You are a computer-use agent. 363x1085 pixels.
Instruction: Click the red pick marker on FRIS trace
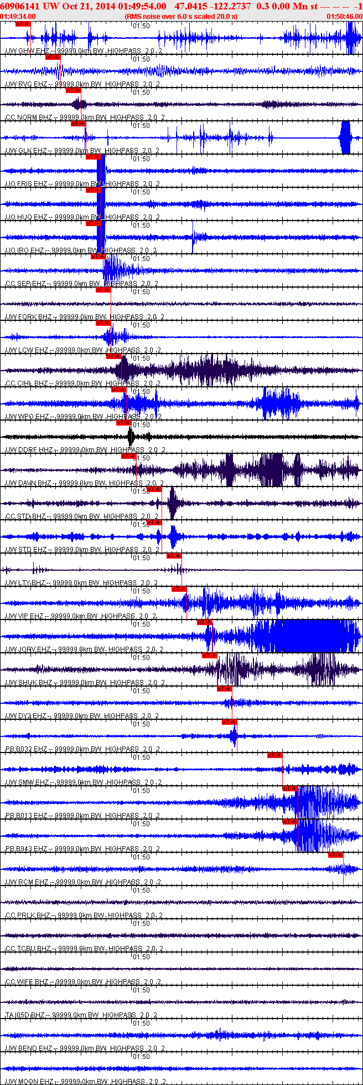pos(93,157)
